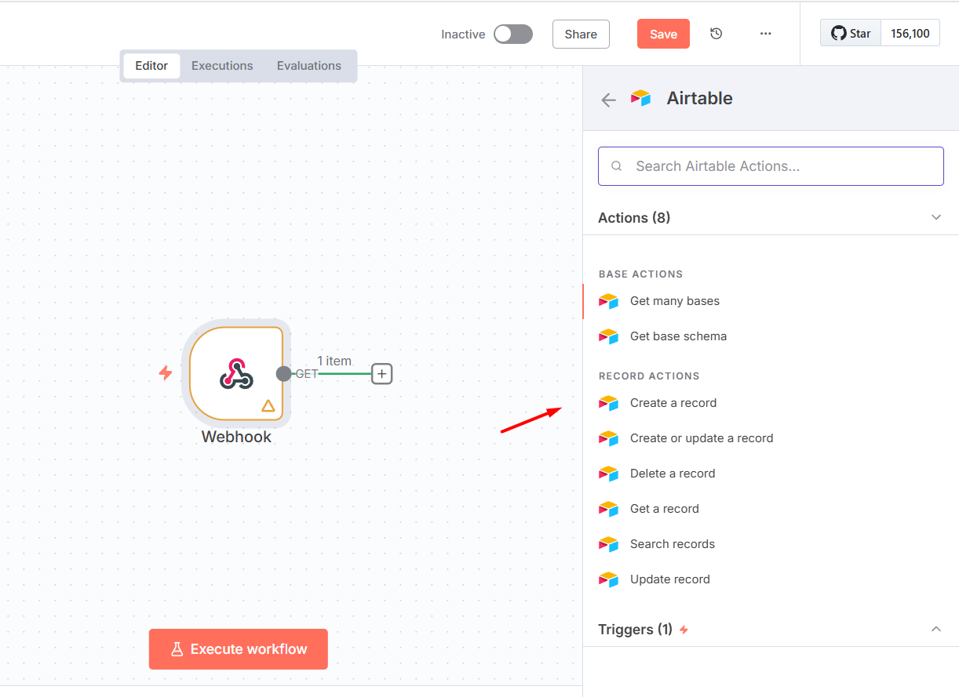Viewport: 959px width, 697px height.
Task: Collapse the Actions (8) section
Action: click(x=935, y=217)
